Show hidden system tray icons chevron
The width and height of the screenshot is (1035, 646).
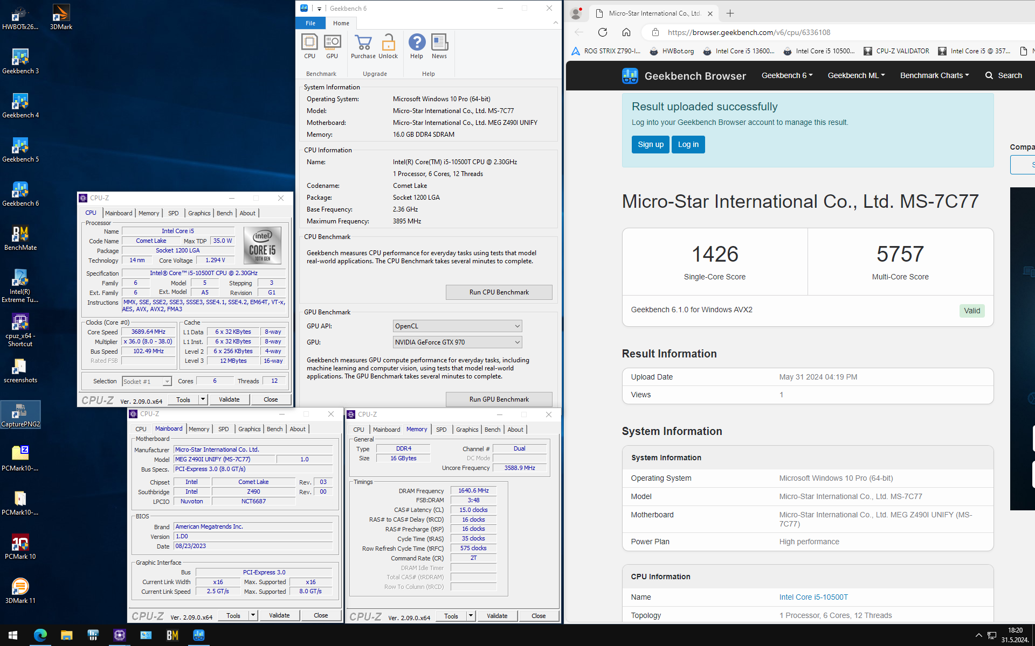978,635
